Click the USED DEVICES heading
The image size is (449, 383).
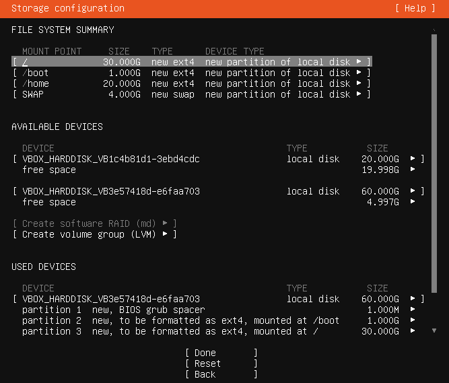tap(44, 267)
